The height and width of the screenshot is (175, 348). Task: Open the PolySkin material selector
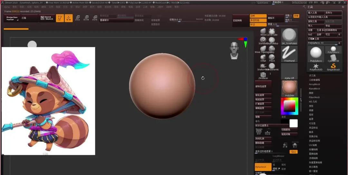pyautogui.click(x=289, y=88)
